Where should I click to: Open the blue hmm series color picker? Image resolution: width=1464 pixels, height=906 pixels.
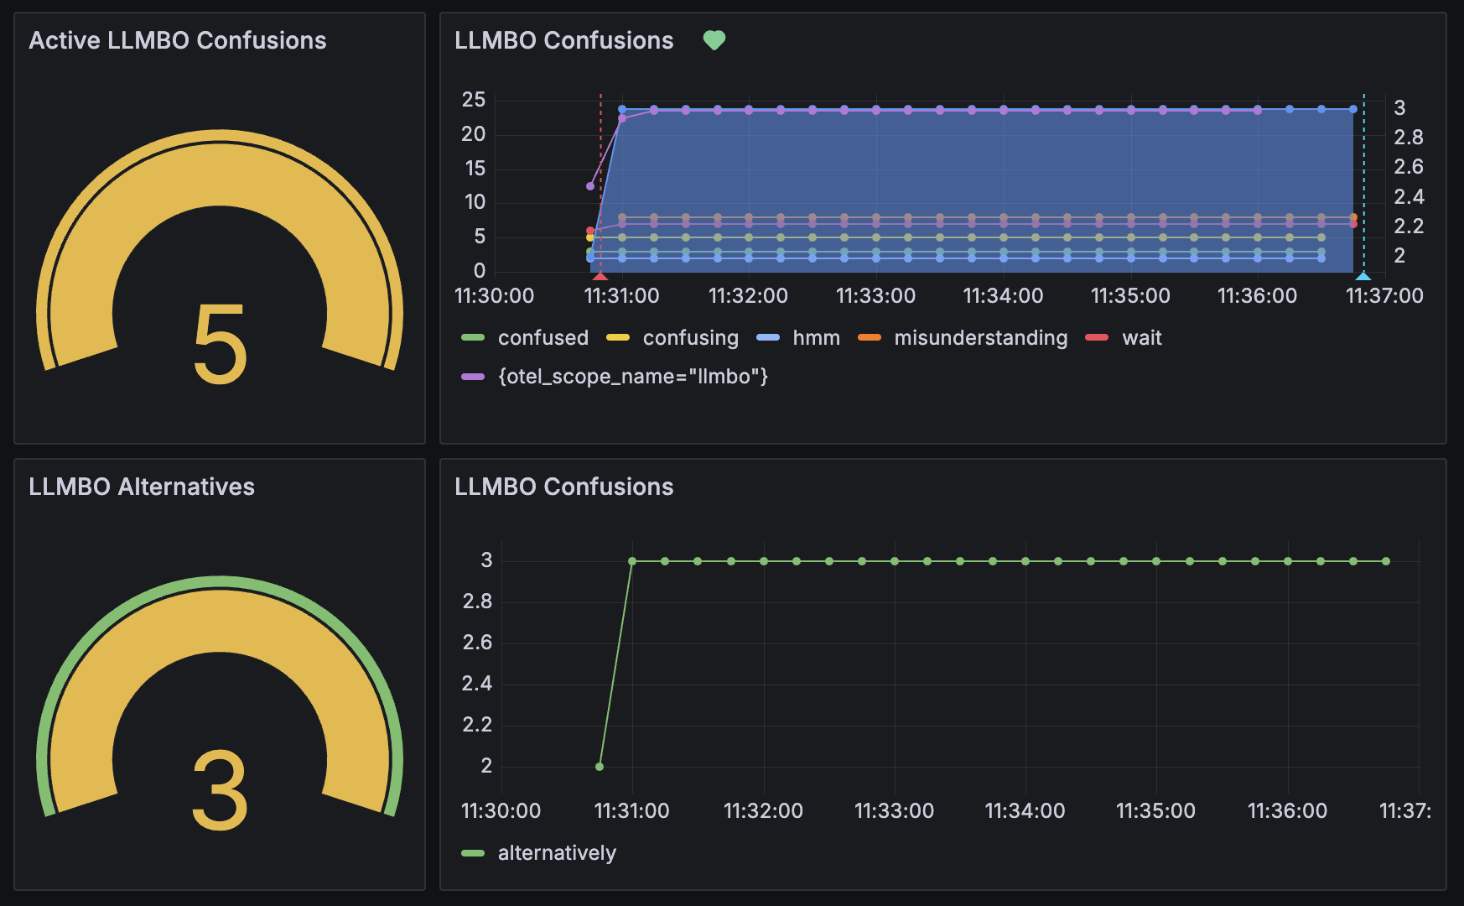[x=768, y=338]
